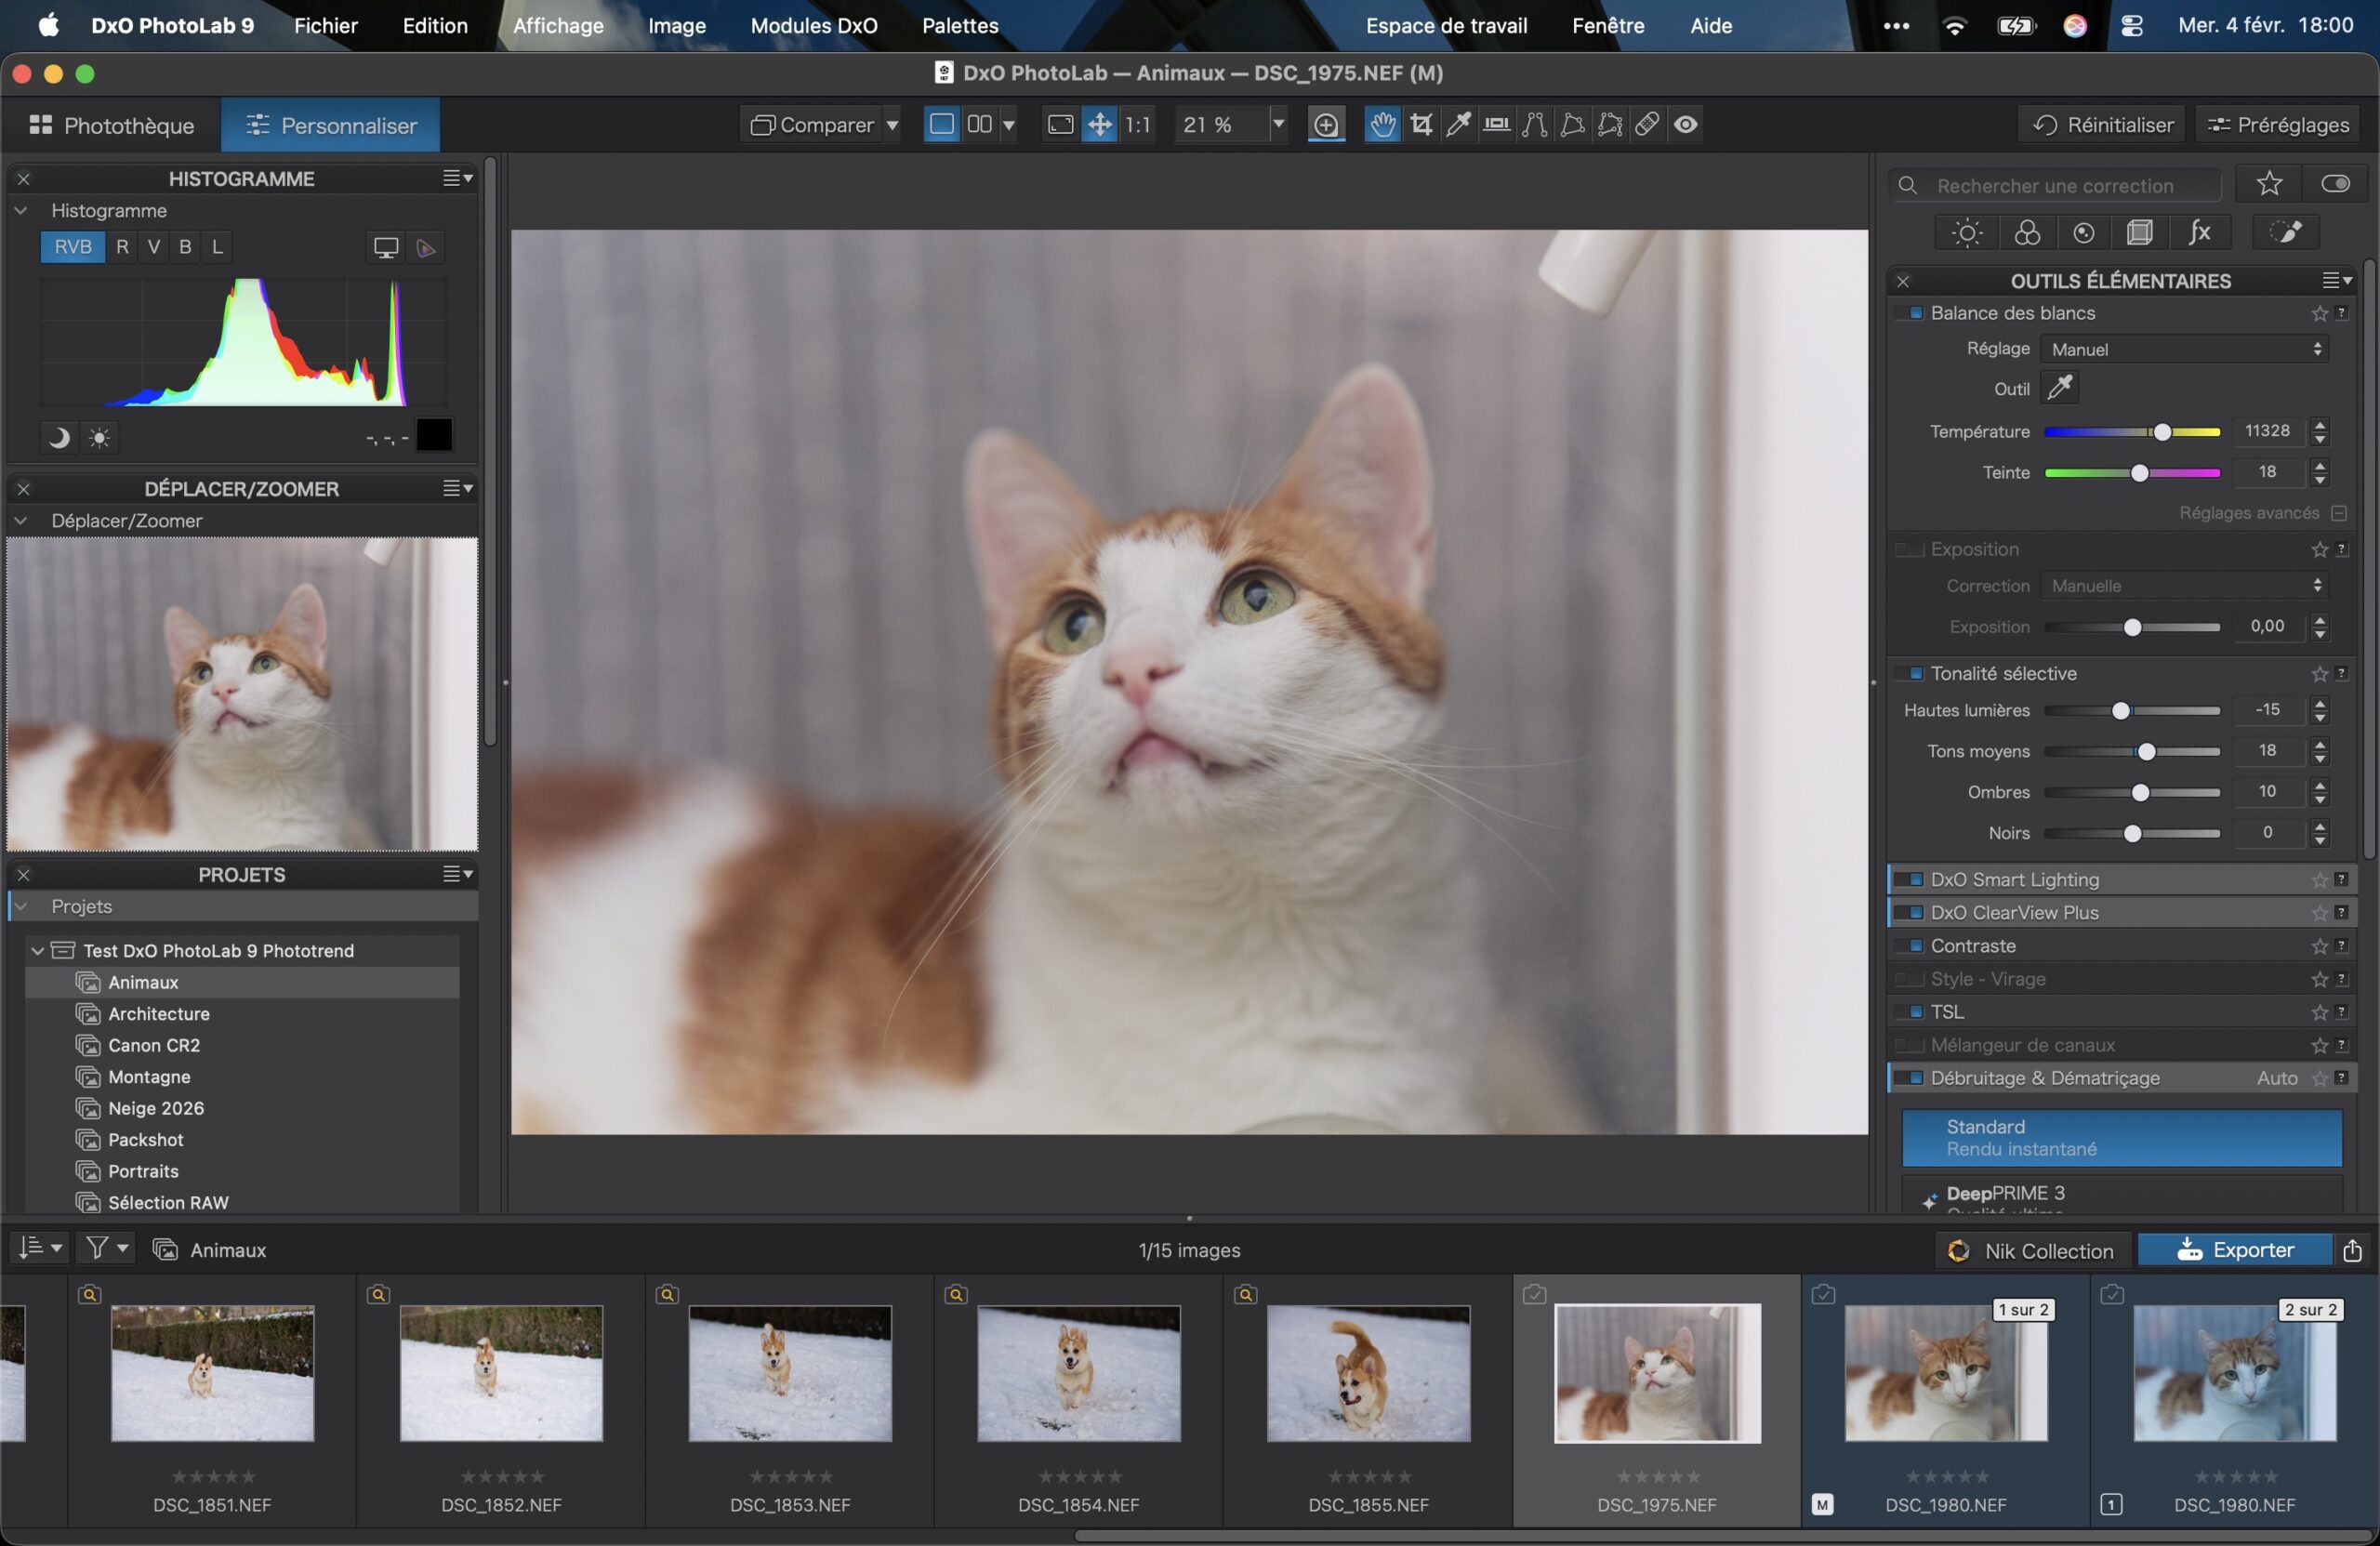
Task: Open the zoom percentage dropdown arrow
Action: point(1277,124)
